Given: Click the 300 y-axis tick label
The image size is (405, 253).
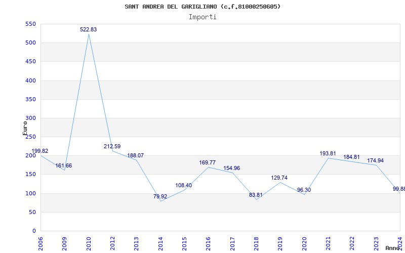Looking at the screenshot, I should pyautogui.click(x=30, y=118).
